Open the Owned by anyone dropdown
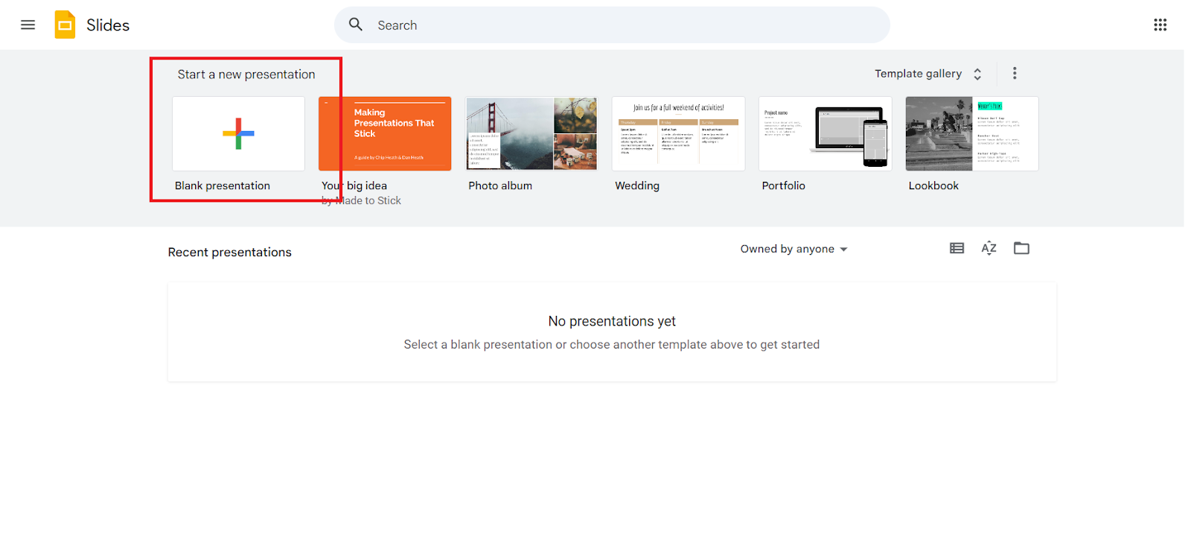The height and width of the screenshot is (540, 1191). (x=794, y=249)
